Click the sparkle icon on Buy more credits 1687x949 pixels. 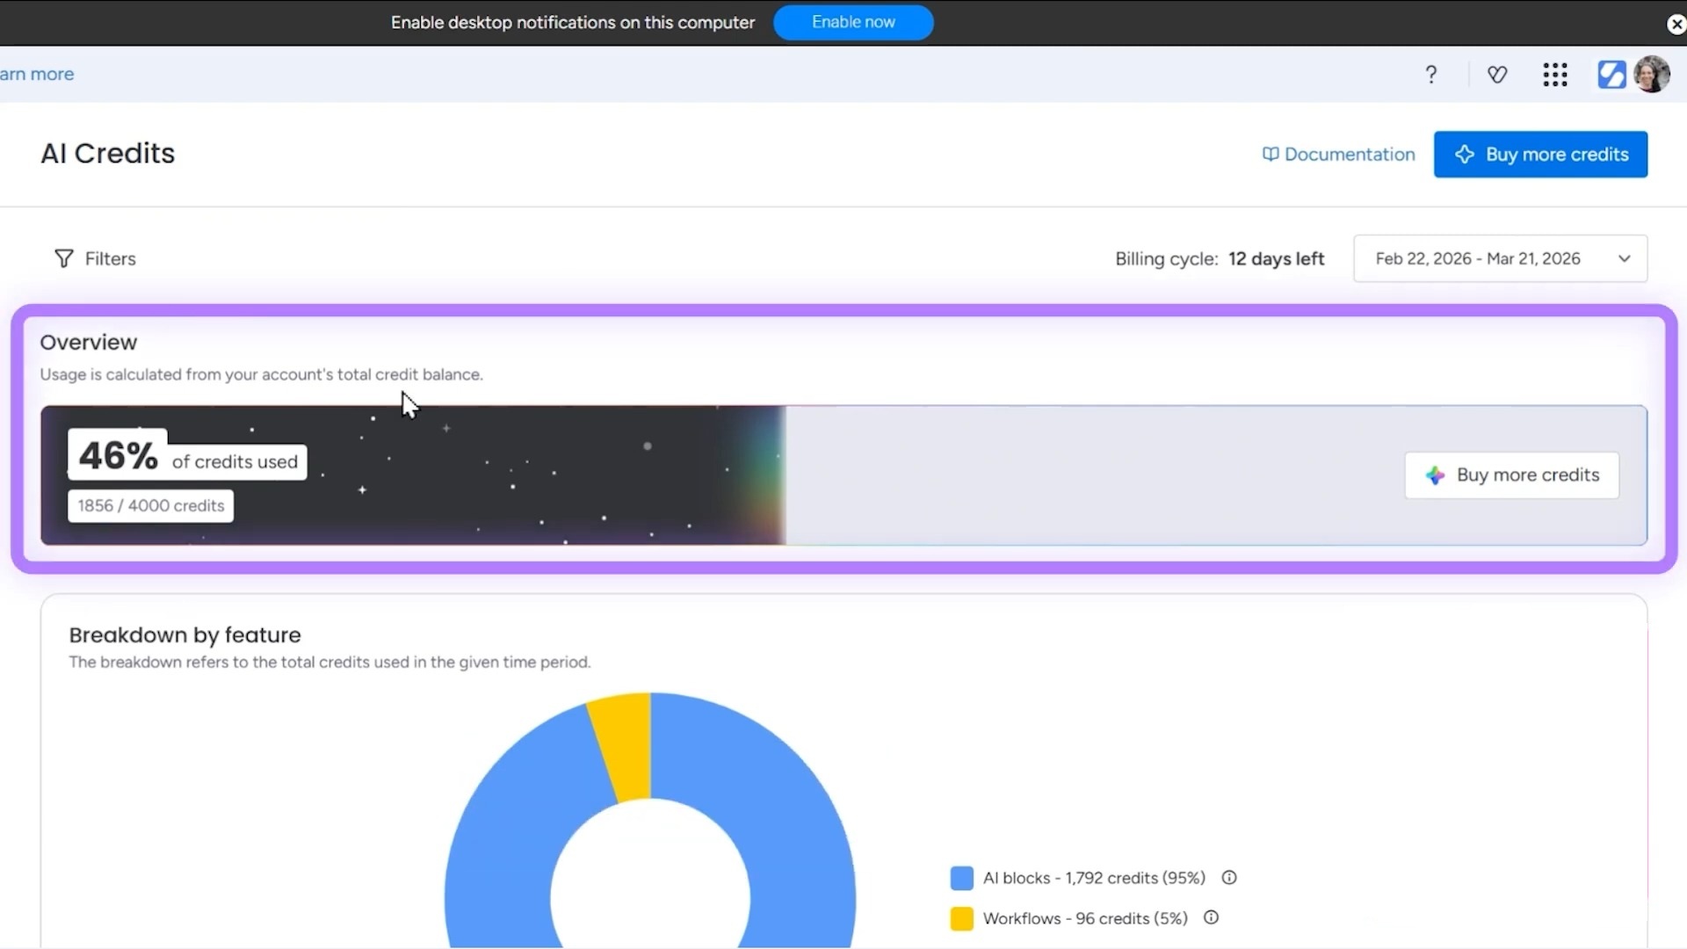pos(1465,154)
